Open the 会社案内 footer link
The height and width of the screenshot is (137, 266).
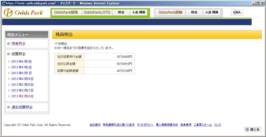click(95, 125)
